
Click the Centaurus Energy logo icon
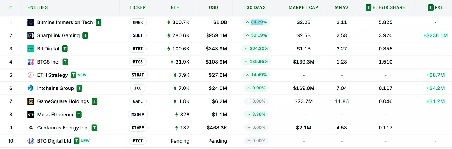tap(31, 128)
